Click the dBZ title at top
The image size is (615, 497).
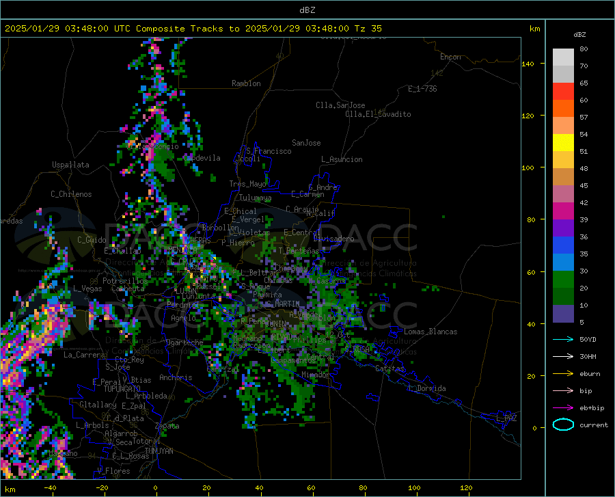tap(307, 10)
